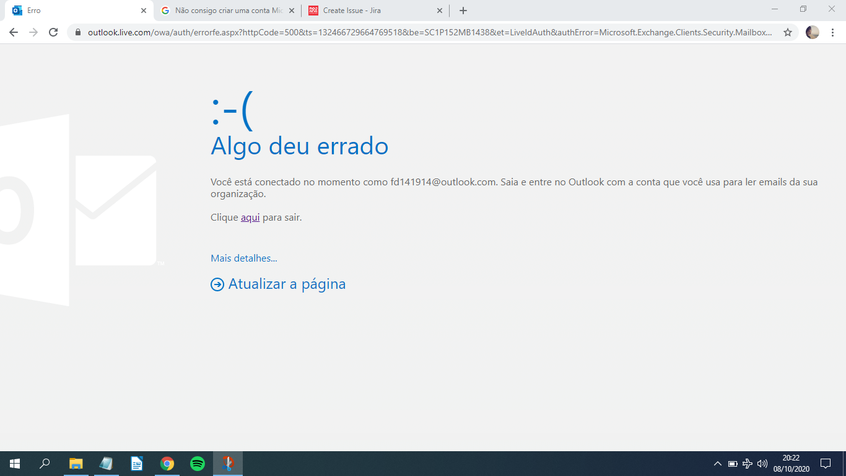The height and width of the screenshot is (476, 846).
Task: Click the active screenshot tool taskbar icon
Action: [228, 464]
